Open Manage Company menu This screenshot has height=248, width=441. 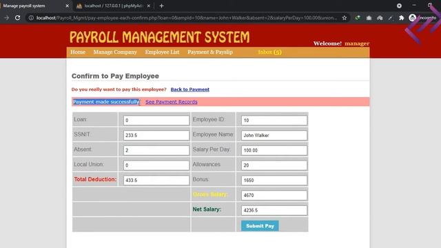point(115,52)
